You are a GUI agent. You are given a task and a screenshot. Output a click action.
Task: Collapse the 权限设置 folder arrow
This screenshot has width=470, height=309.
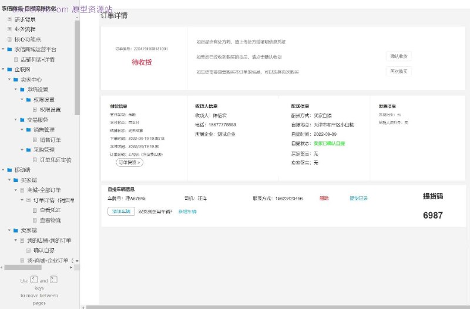[22, 99]
